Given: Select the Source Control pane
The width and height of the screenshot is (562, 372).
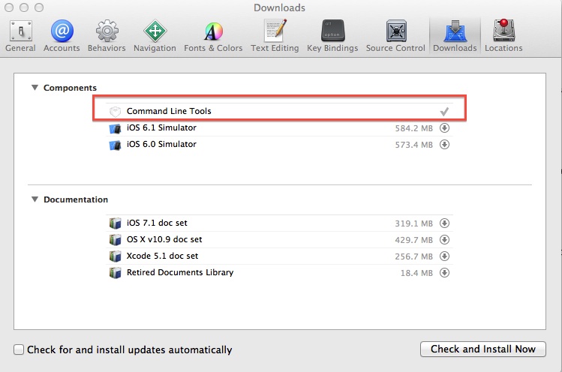Looking at the screenshot, I should pyautogui.click(x=395, y=35).
